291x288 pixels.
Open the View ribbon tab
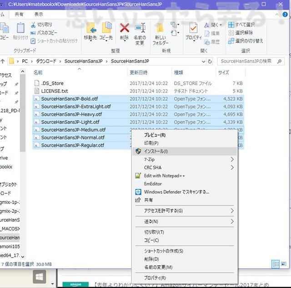[x=39, y=15]
